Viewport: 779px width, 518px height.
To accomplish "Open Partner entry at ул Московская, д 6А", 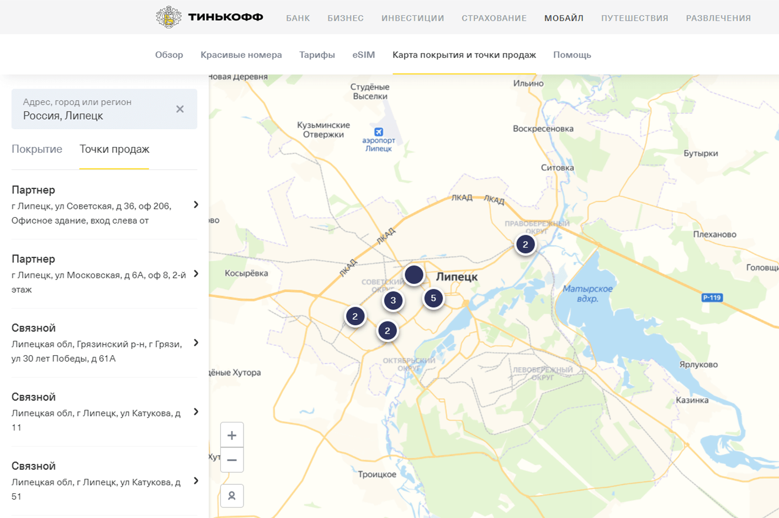I will [x=104, y=274].
